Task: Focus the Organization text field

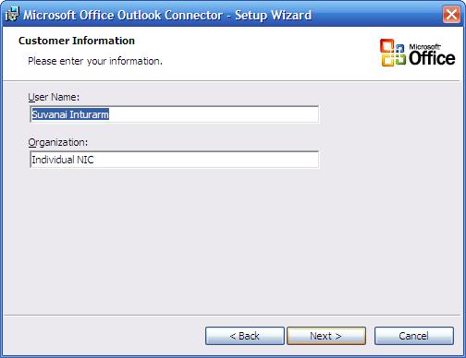Action: tap(175, 160)
